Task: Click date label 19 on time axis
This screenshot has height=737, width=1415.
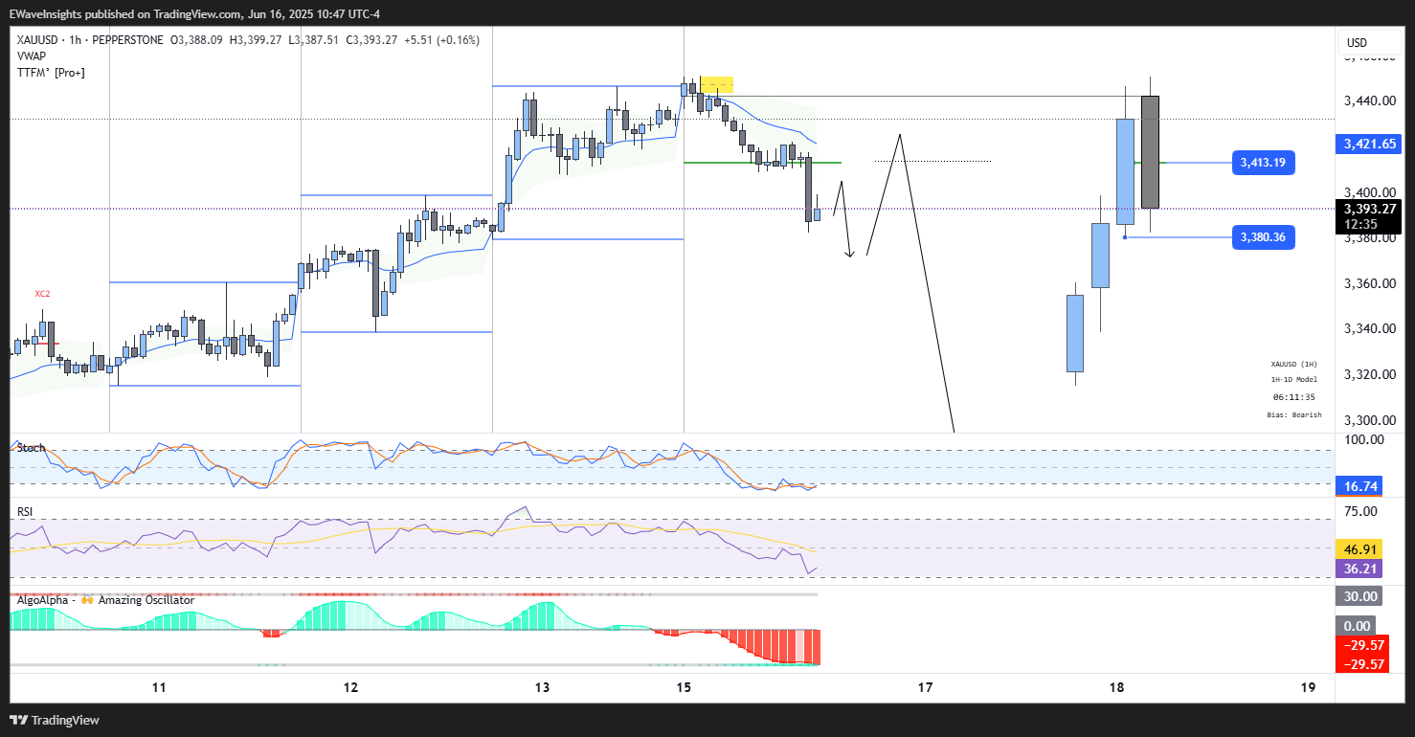Action: coord(1308,687)
